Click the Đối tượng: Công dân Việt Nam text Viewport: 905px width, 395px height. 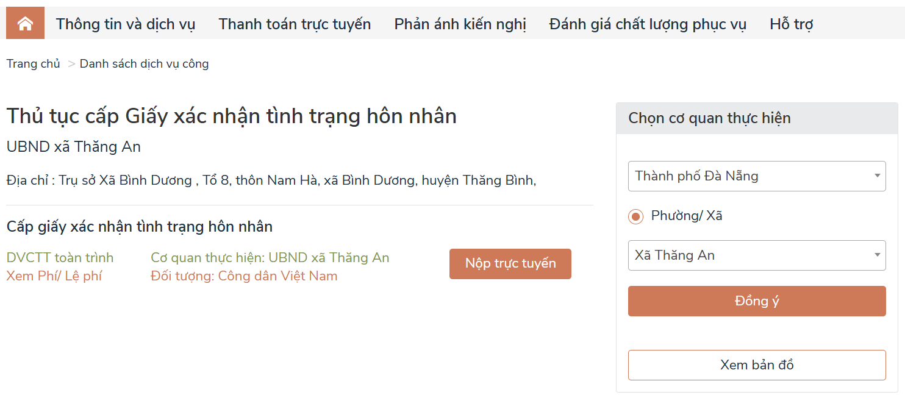point(244,276)
